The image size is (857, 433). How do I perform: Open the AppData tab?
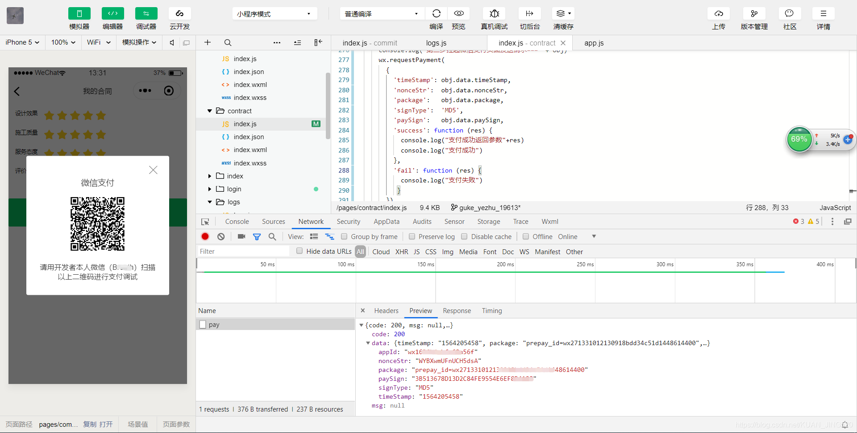[x=387, y=222]
